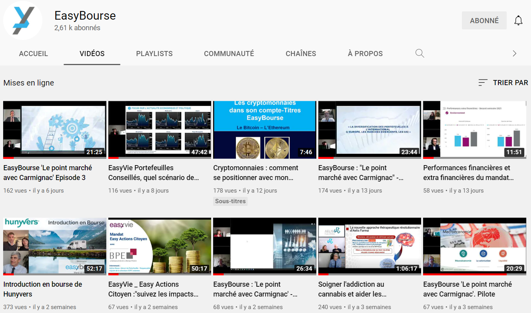Play the Bitcoin and Ethereum cryptomonnaies thumbnail
Image resolution: width=531 pixels, height=313 pixels.
point(264,129)
